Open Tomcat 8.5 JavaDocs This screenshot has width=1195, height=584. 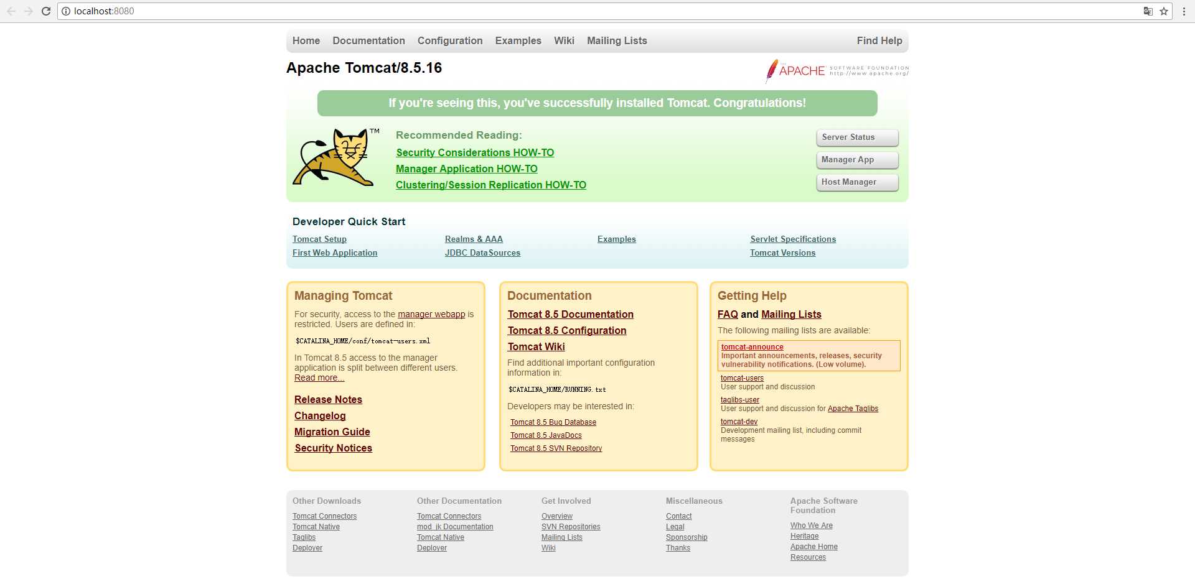[546, 435]
